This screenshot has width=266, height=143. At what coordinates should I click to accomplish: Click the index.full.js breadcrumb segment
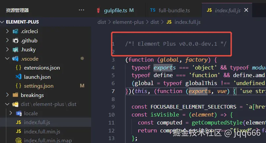point(187,22)
